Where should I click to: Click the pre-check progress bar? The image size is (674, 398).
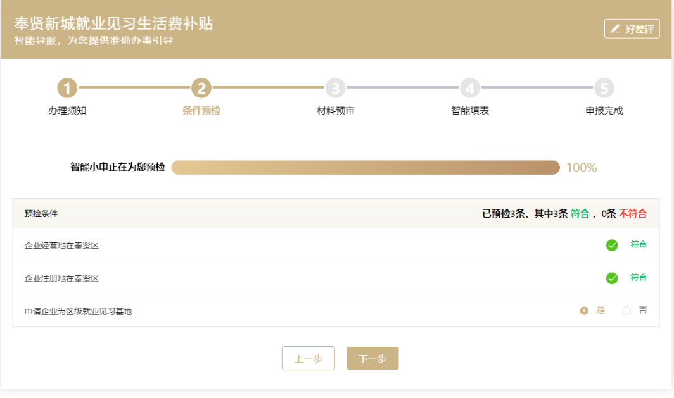pyautogui.click(x=366, y=168)
